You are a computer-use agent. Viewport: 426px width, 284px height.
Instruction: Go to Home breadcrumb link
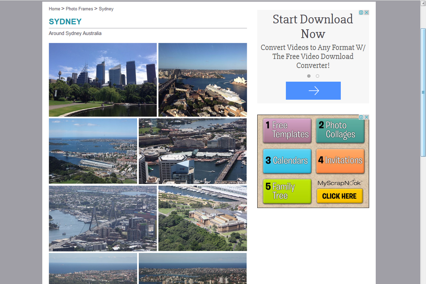(x=54, y=9)
